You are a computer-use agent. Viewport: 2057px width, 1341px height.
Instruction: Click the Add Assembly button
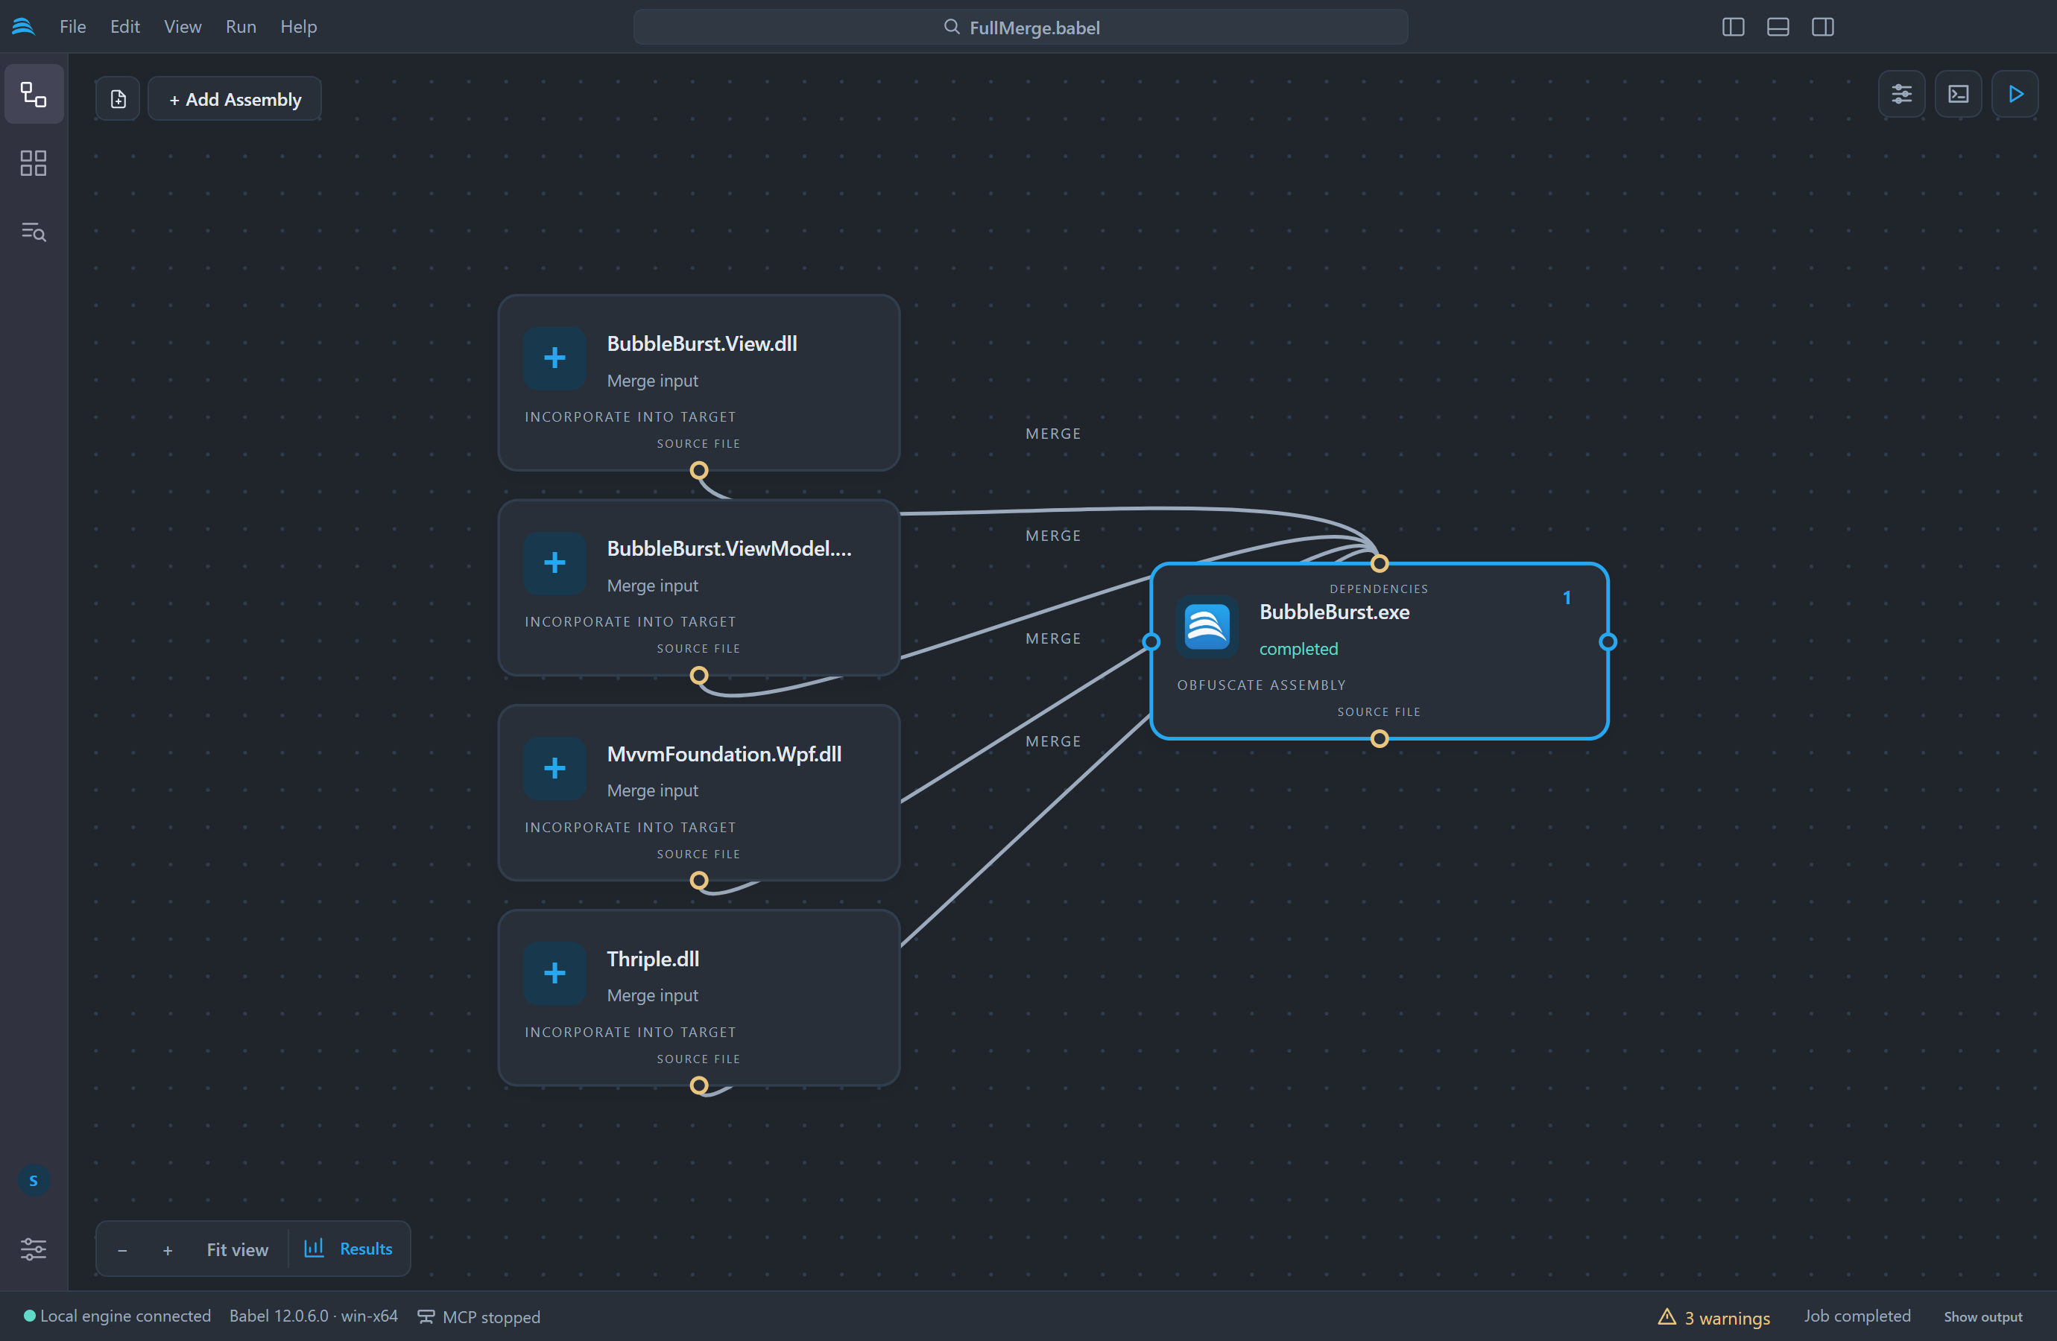235,99
